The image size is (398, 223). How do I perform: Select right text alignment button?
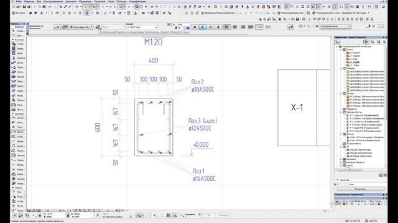pos(243,27)
